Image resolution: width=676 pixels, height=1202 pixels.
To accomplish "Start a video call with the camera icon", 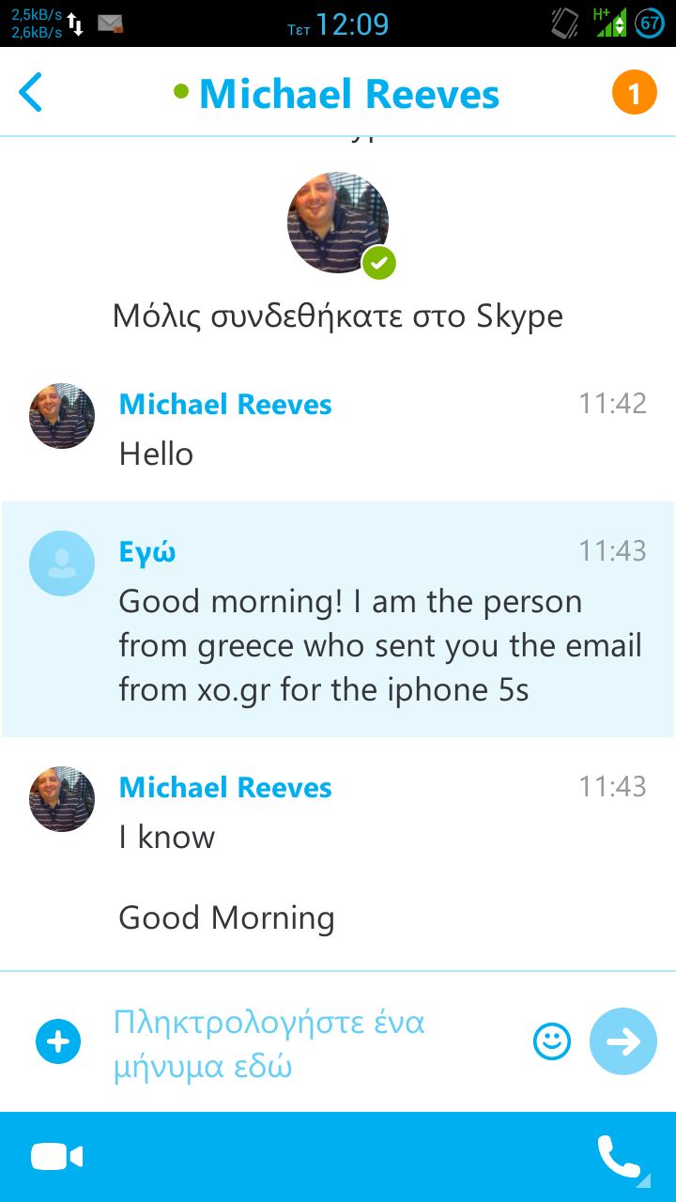I will [56, 1157].
